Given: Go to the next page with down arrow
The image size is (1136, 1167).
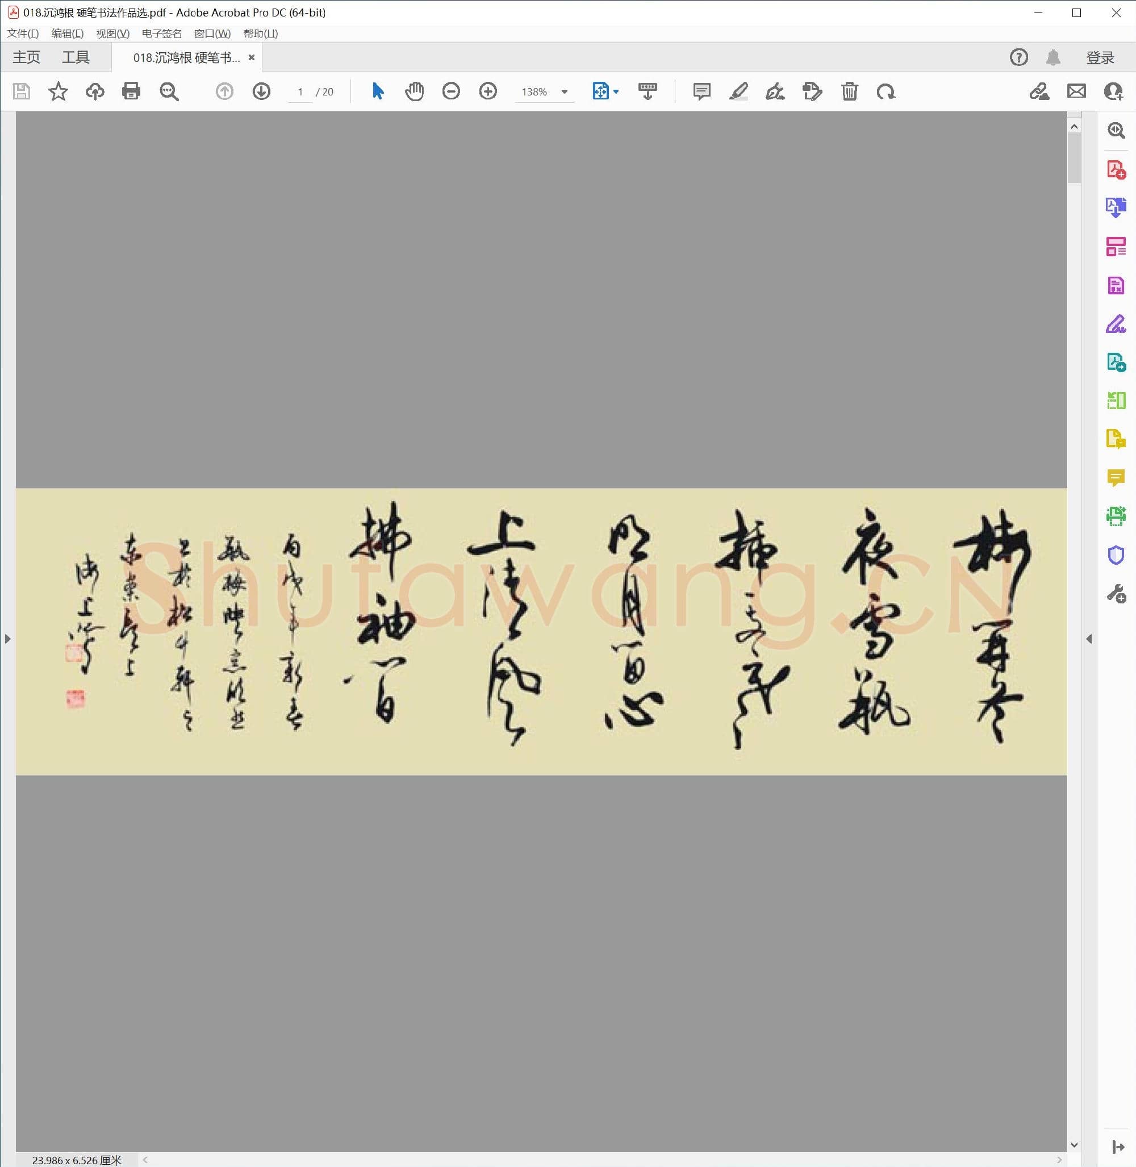Looking at the screenshot, I should click(x=261, y=91).
